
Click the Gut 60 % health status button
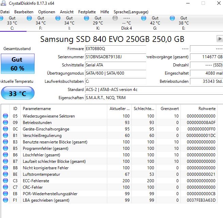(x=18, y=64)
